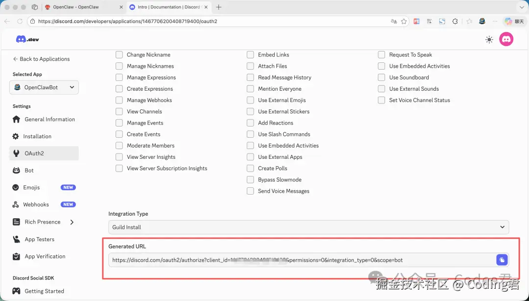Check the Add Reactions permission

point(250,123)
